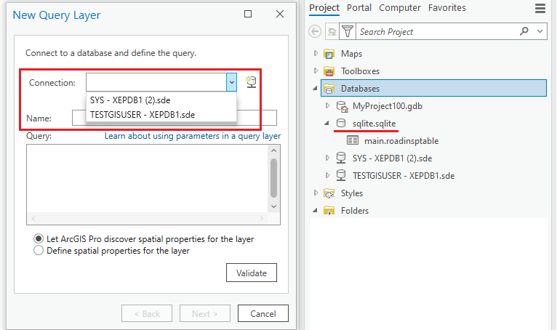Screen dimensions: 557x330
Task: Switch to the Favorites tab in Catalog
Action: pos(447,8)
